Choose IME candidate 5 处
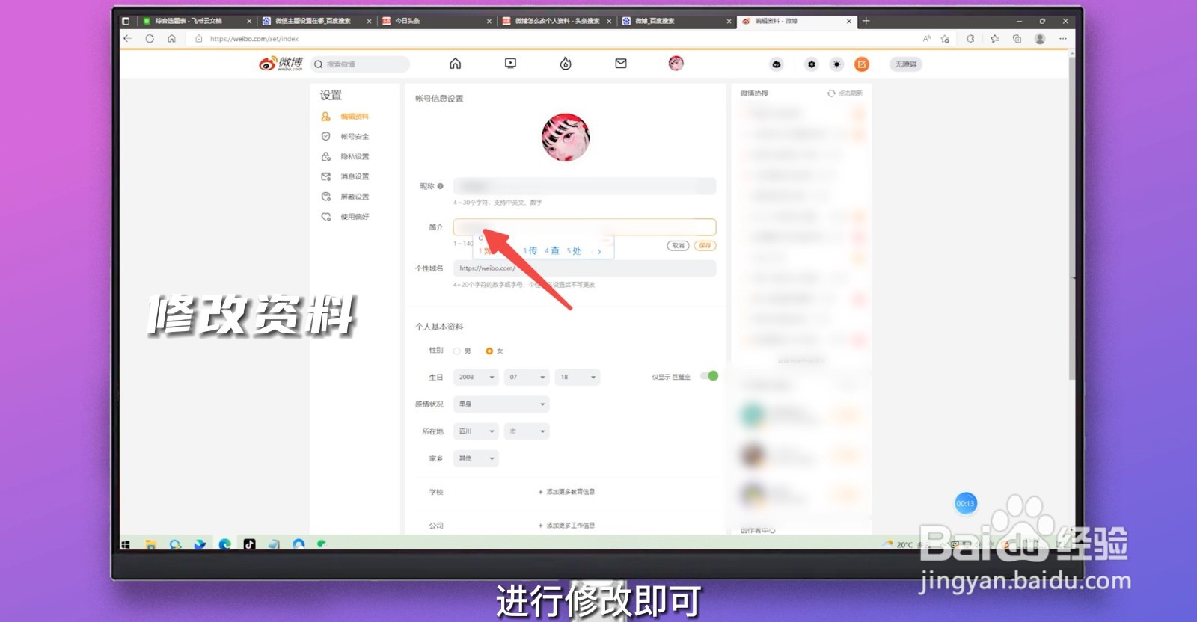The image size is (1197, 622). coord(574,251)
